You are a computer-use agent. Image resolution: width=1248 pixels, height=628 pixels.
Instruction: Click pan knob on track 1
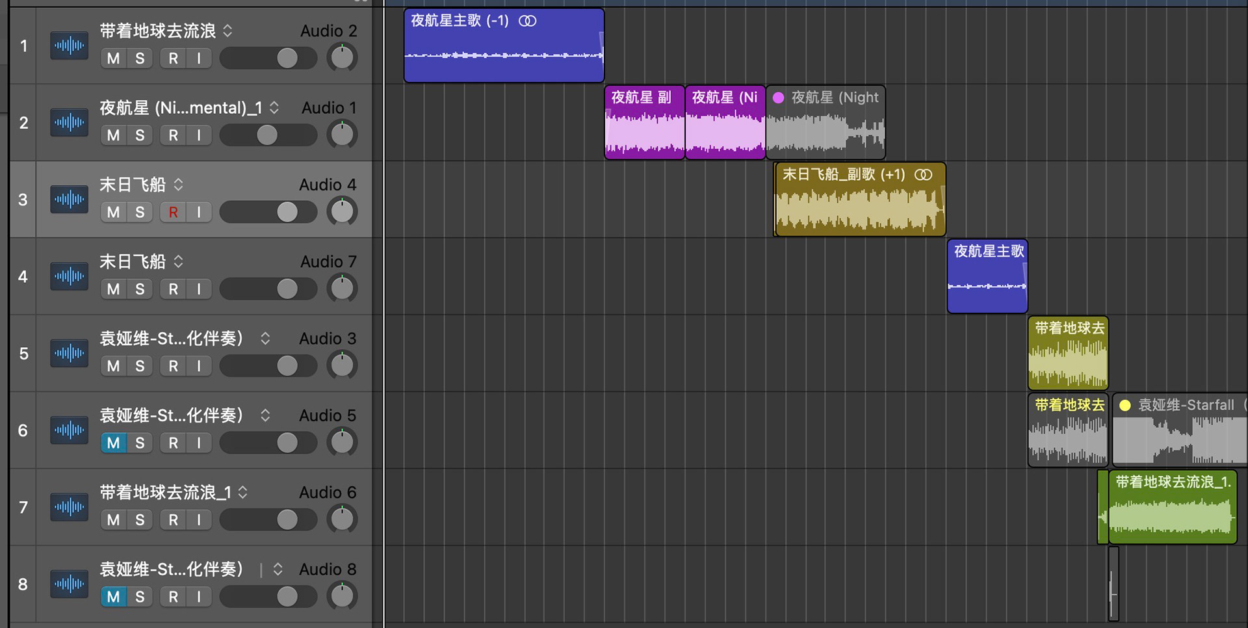(x=342, y=58)
